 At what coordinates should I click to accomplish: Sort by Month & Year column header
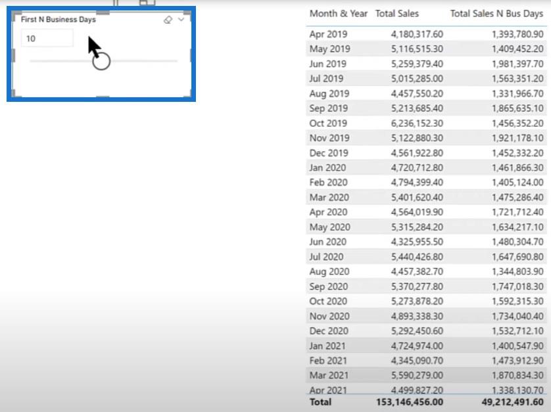pos(339,14)
